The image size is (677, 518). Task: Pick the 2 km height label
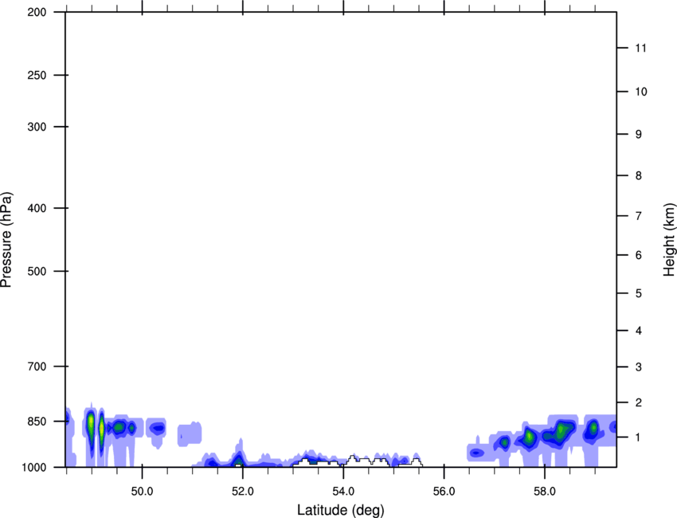click(638, 402)
